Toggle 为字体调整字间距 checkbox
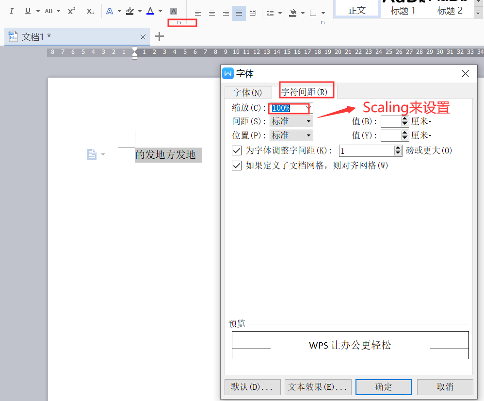484x401 pixels. pos(237,150)
